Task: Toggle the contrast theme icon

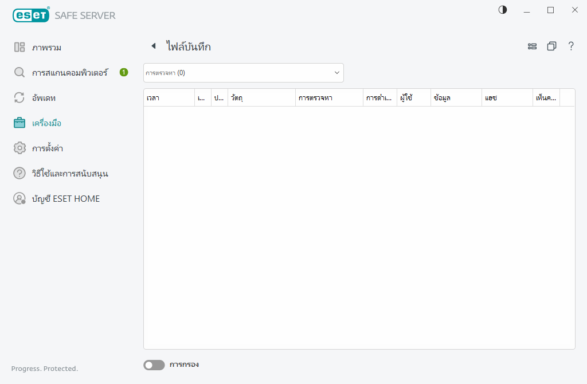Action: pos(503,10)
